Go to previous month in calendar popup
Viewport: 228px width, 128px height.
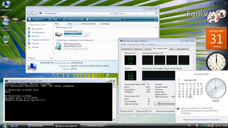click(x=179, y=80)
